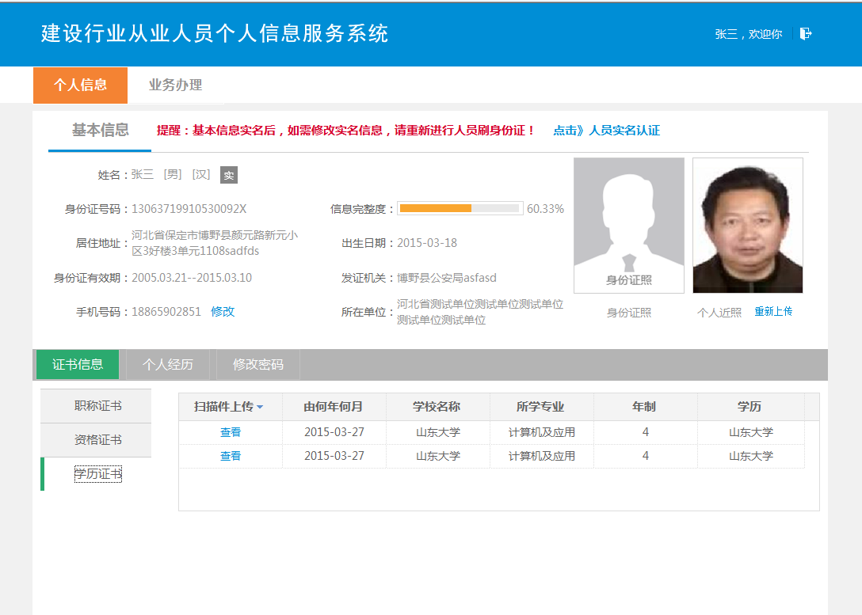Click the validity period 2005.03.21--2015.03.10

point(191,278)
